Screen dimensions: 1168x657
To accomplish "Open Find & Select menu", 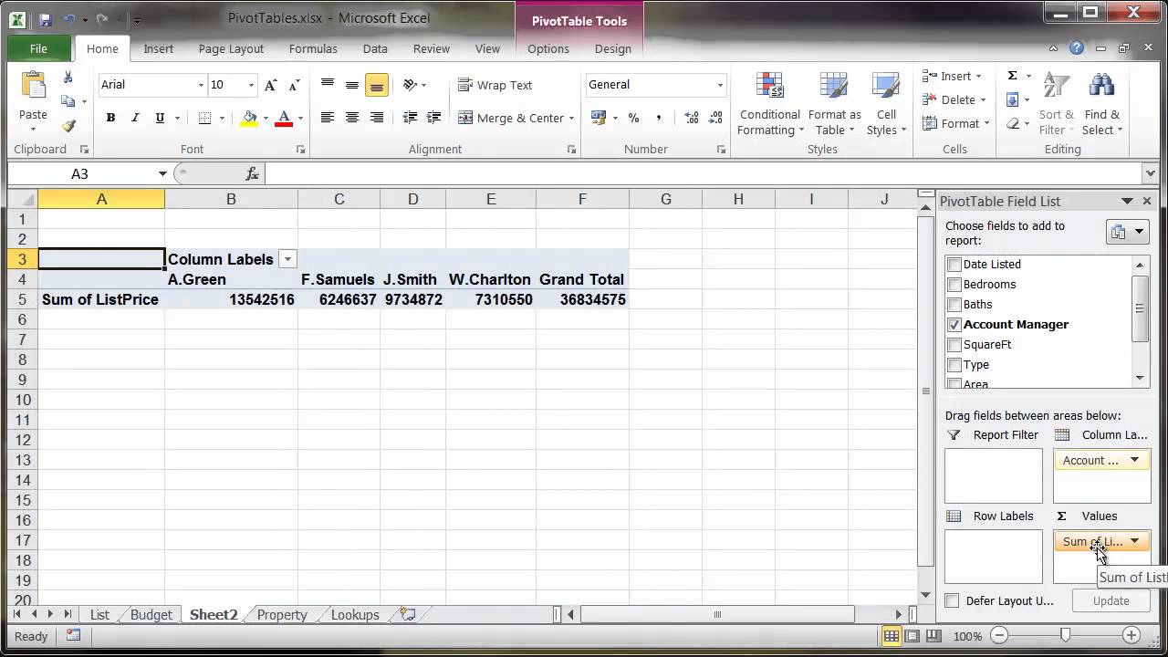I will (x=1102, y=104).
